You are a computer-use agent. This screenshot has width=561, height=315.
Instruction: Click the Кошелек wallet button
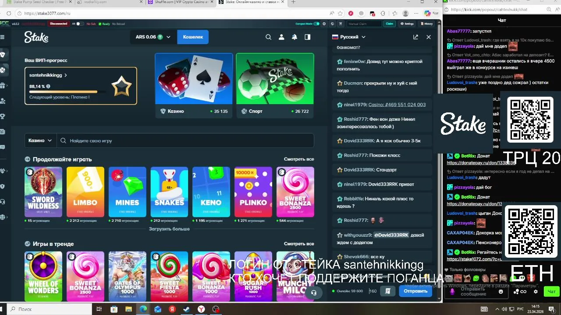pyautogui.click(x=193, y=37)
